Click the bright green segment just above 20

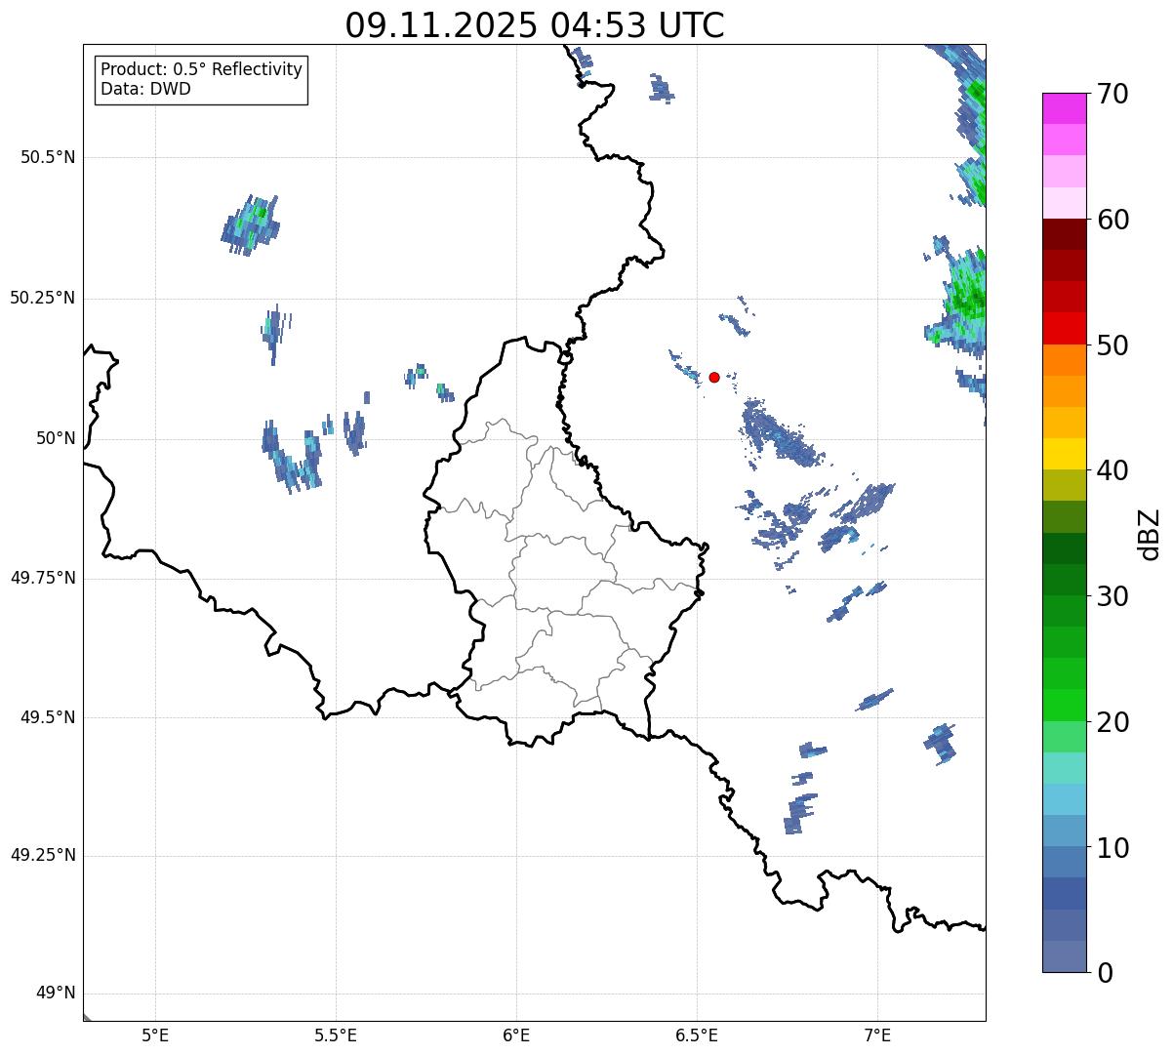pyautogui.click(x=1064, y=705)
